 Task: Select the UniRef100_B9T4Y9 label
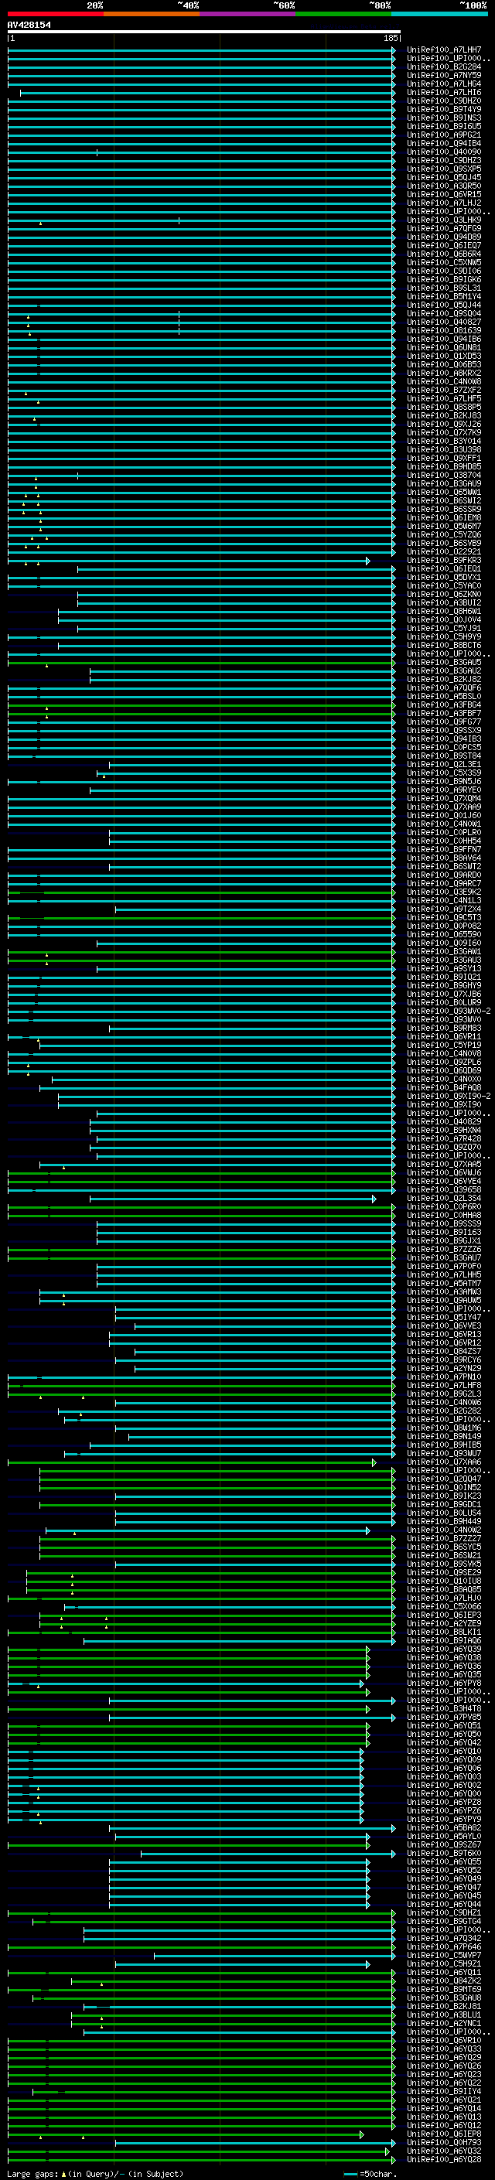pos(444,109)
